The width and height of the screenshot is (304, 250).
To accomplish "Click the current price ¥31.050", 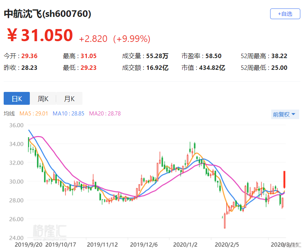I will point(40,35).
